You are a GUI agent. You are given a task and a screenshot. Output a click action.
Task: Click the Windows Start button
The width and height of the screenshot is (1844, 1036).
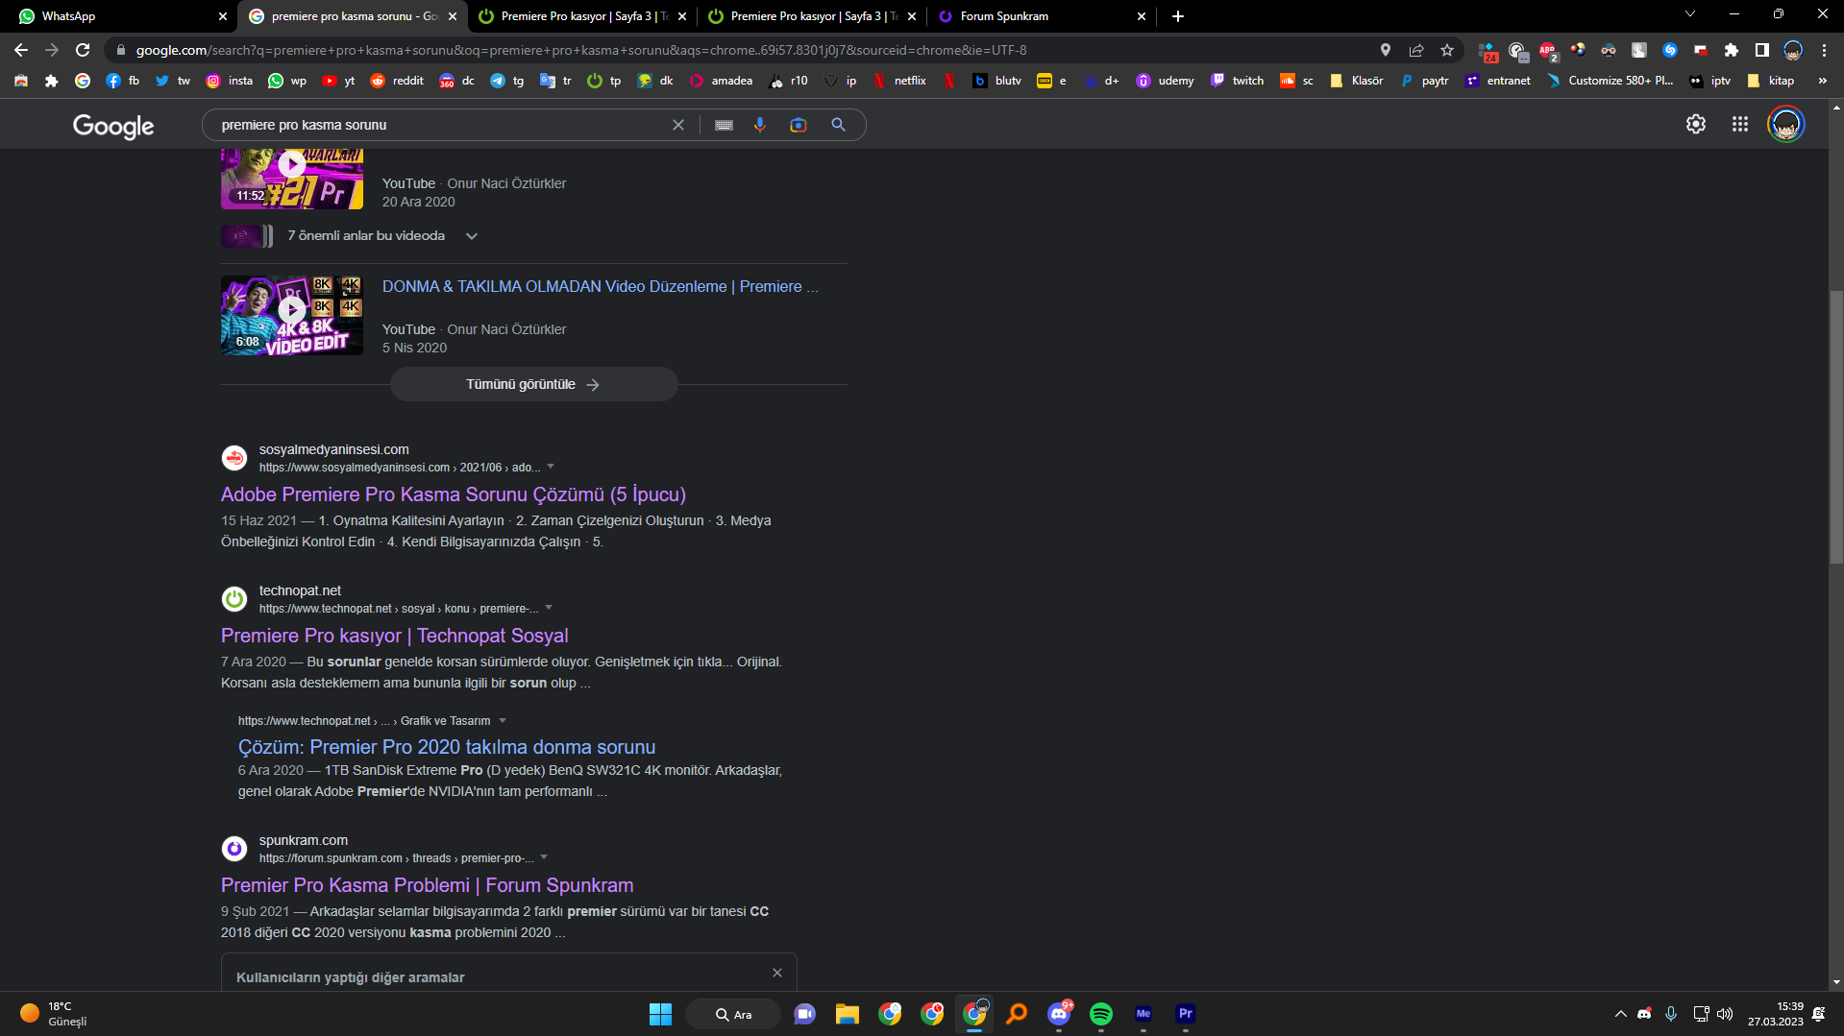pyautogui.click(x=661, y=1014)
